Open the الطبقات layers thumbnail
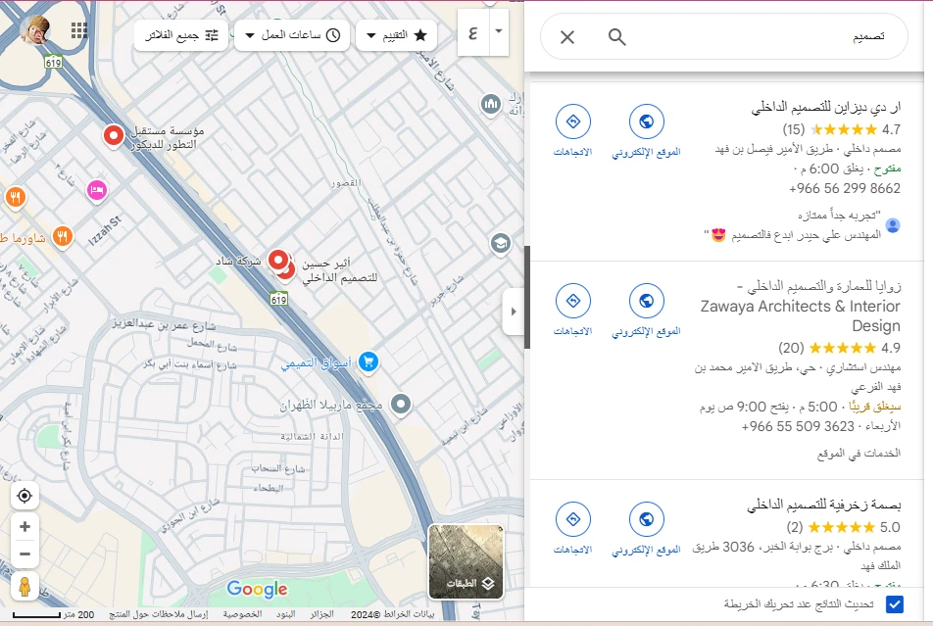Screen dimensions: 933x626 466,561
